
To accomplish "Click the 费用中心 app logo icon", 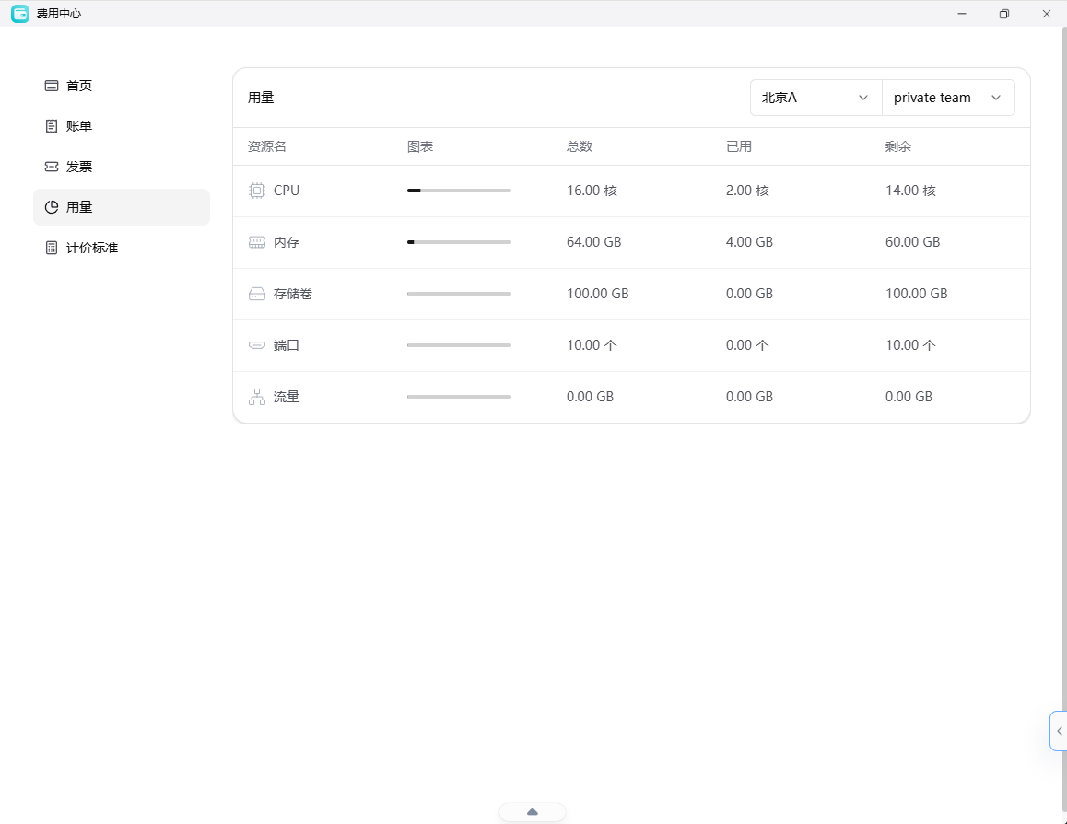I will click(20, 14).
